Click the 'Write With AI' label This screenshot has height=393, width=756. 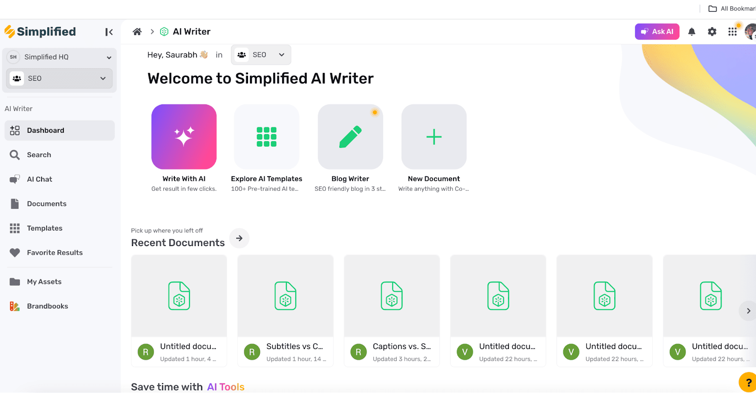(x=184, y=179)
